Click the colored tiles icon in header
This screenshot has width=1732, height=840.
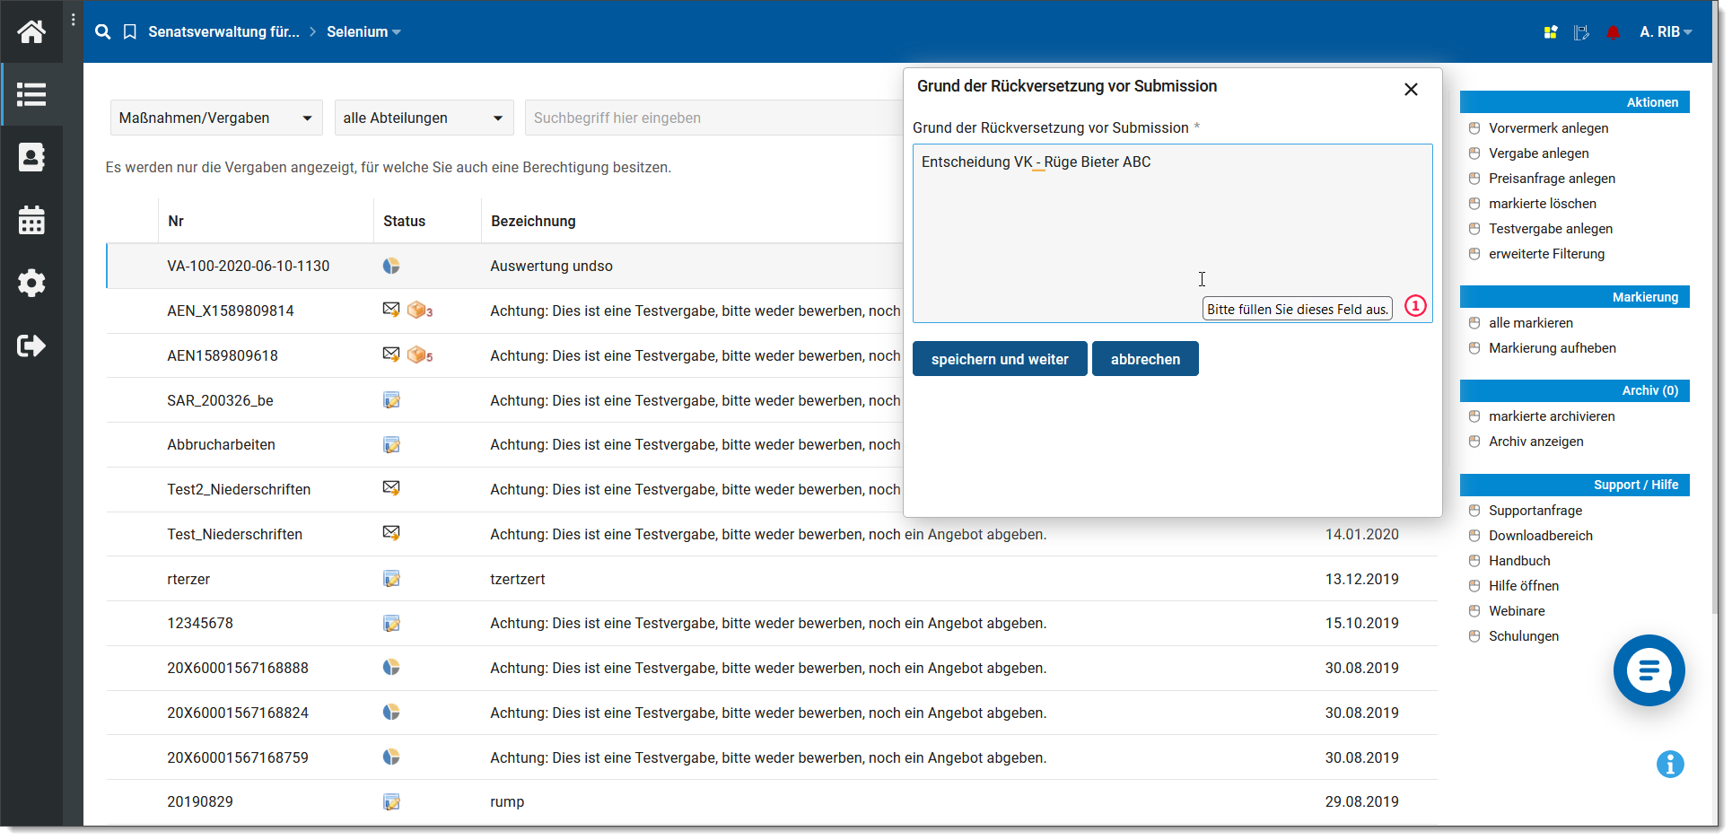(1551, 32)
